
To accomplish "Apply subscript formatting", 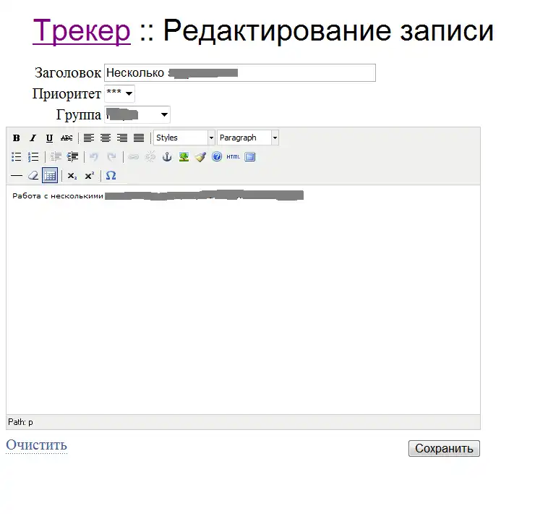I will pos(72,176).
